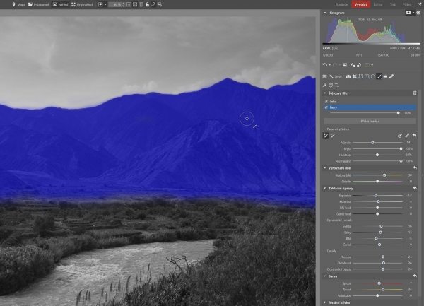
Task: Adjust the Expozice slider
Action: pyautogui.click(x=377, y=196)
